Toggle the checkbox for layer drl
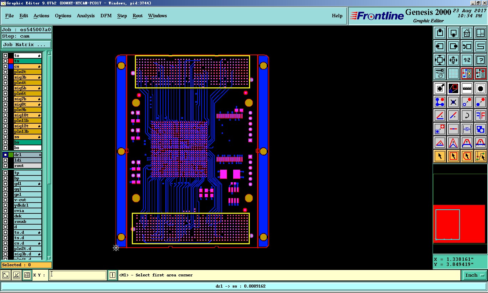The width and height of the screenshot is (488, 293). tap(5, 155)
